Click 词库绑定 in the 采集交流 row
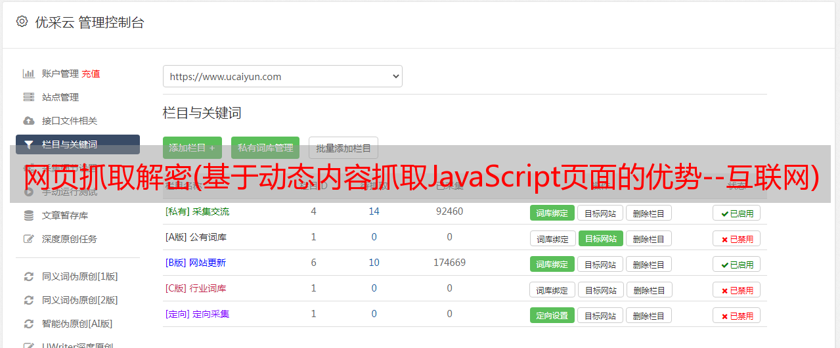Screen dimensions: 840x348 coord(552,213)
